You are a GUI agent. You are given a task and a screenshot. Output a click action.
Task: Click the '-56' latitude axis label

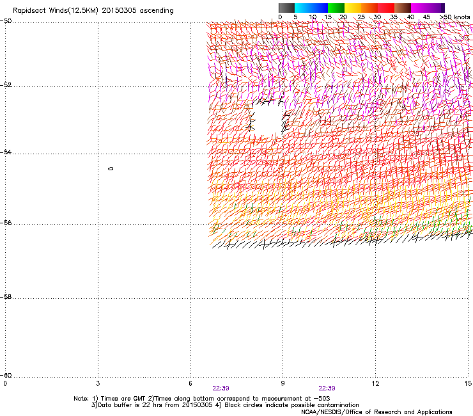[x=6, y=222]
